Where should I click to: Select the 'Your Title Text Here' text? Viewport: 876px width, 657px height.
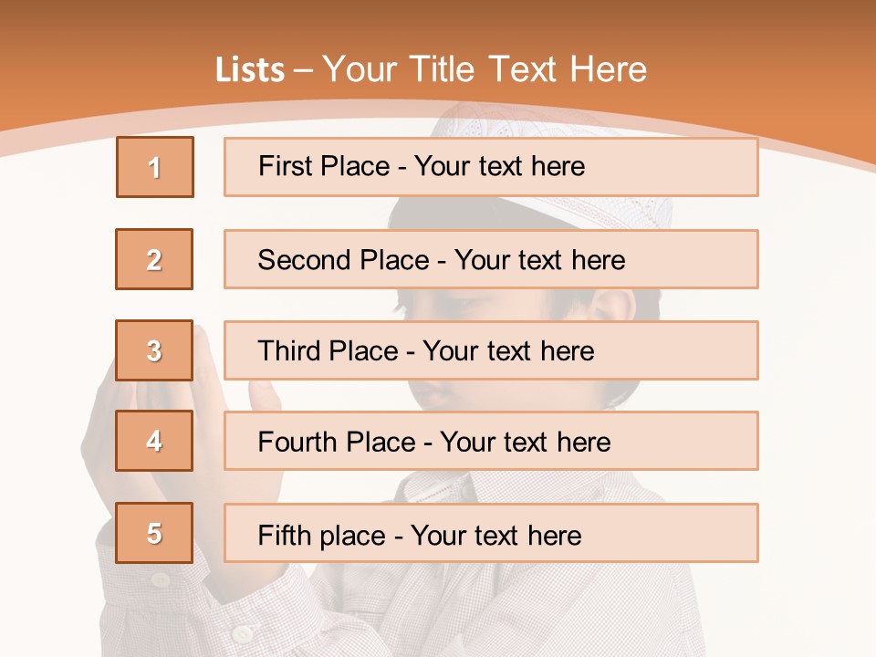(x=485, y=70)
